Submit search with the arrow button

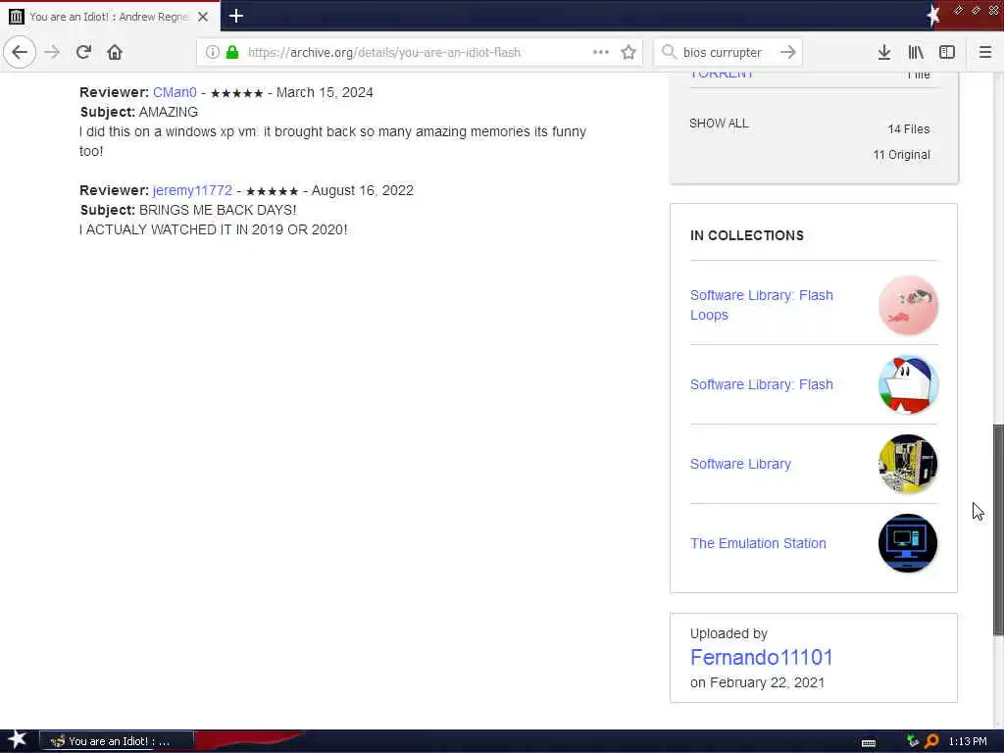click(788, 52)
